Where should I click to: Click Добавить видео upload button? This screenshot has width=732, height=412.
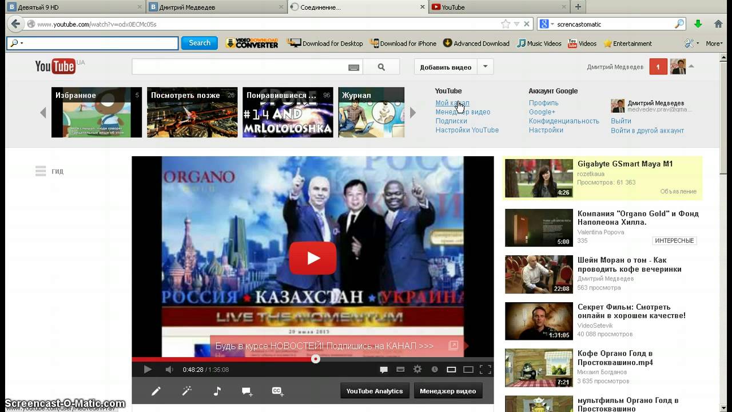tap(445, 67)
